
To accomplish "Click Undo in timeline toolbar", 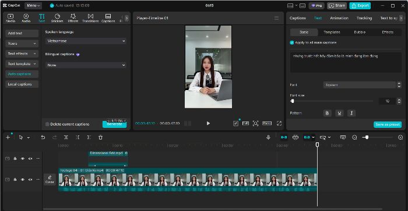I will click(x=43, y=137).
